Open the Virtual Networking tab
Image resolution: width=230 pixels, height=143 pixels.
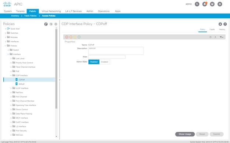[x=51, y=11]
